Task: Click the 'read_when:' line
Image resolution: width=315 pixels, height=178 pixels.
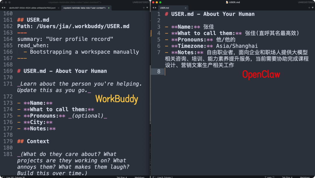Action: [33, 46]
